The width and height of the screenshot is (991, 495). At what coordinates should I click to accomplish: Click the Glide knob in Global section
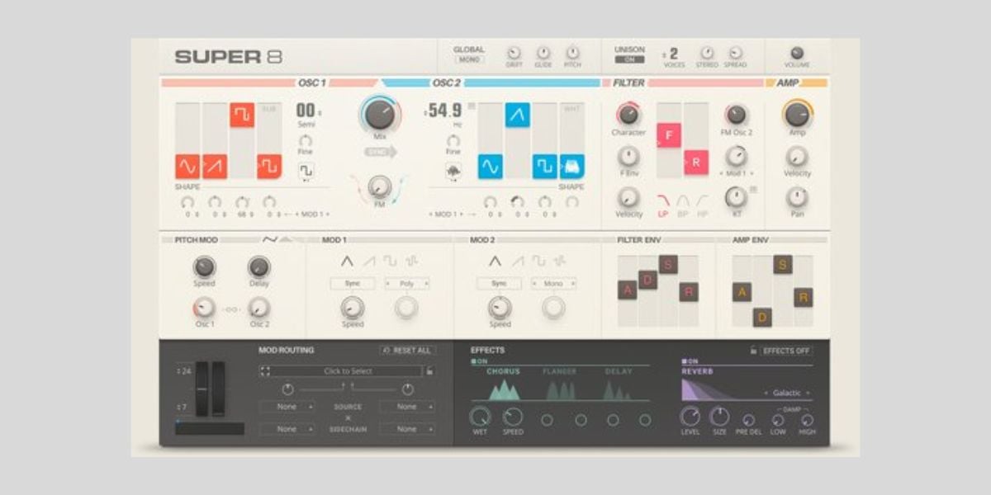[x=543, y=53]
